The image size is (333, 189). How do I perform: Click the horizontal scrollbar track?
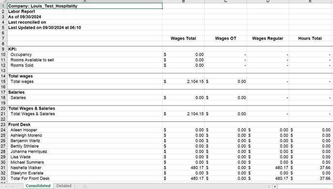click(x=305, y=187)
